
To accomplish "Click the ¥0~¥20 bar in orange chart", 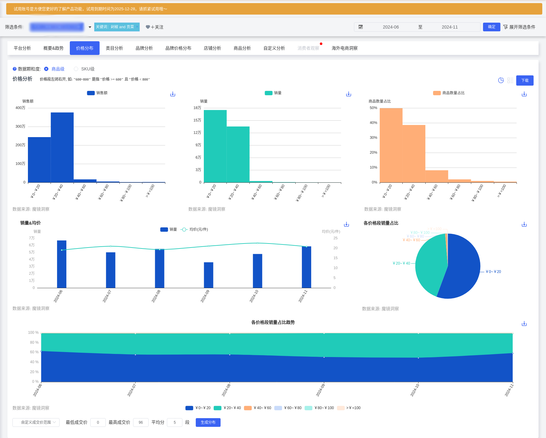I will click(x=391, y=145).
